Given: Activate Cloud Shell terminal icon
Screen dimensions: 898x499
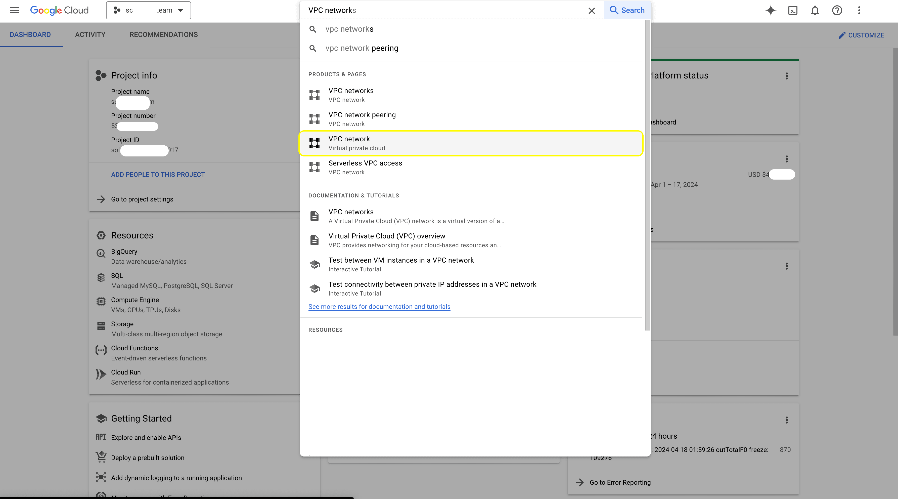Looking at the screenshot, I should (793, 10).
